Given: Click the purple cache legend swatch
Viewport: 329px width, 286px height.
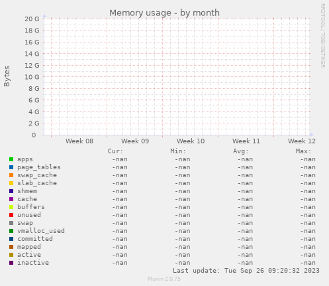Looking at the screenshot, I should tap(11, 199).
